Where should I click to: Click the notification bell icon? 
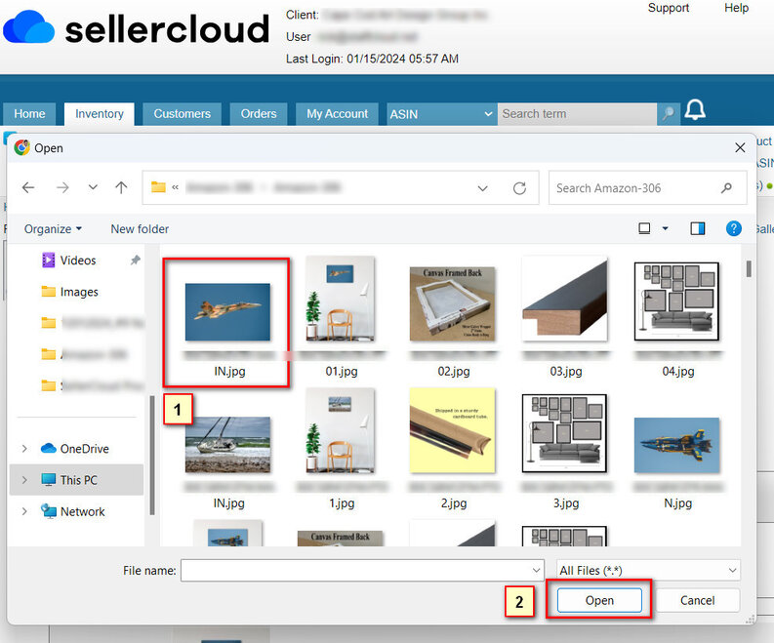point(695,110)
